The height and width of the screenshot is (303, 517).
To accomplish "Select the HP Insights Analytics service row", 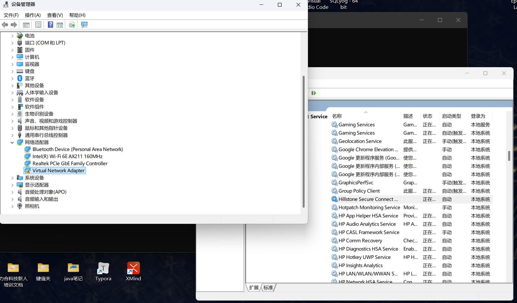I will pos(411,265).
